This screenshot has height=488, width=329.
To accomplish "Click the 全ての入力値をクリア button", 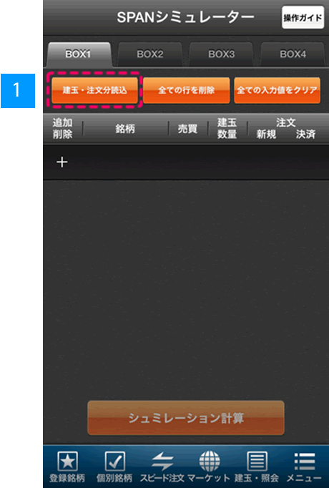I will click(x=277, y=90).
